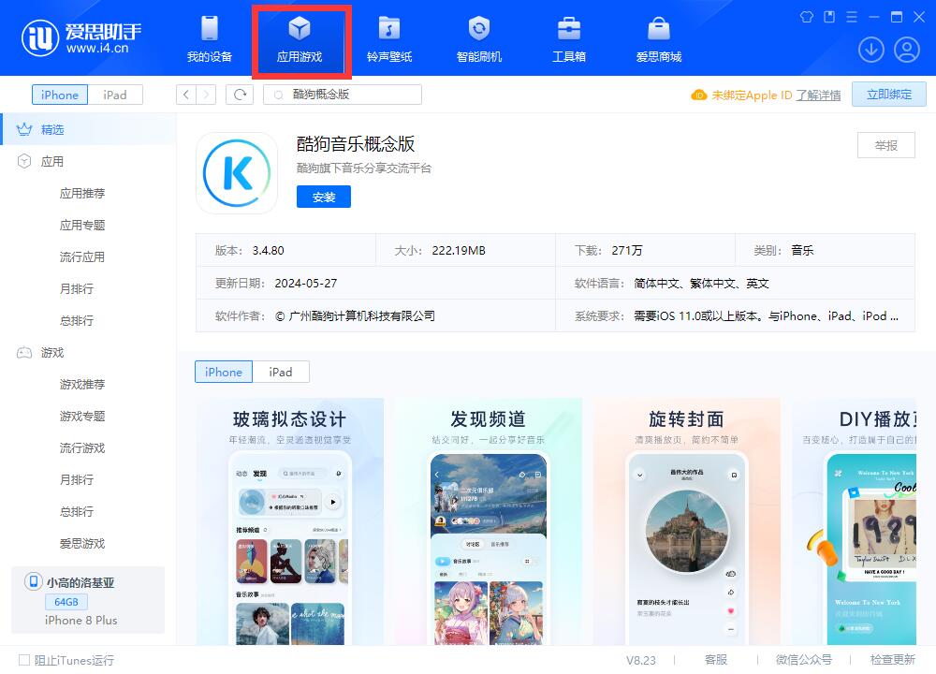Go forward with the right arrow button
The height and width of the screenshot is (674, 936).
(206, 95)
